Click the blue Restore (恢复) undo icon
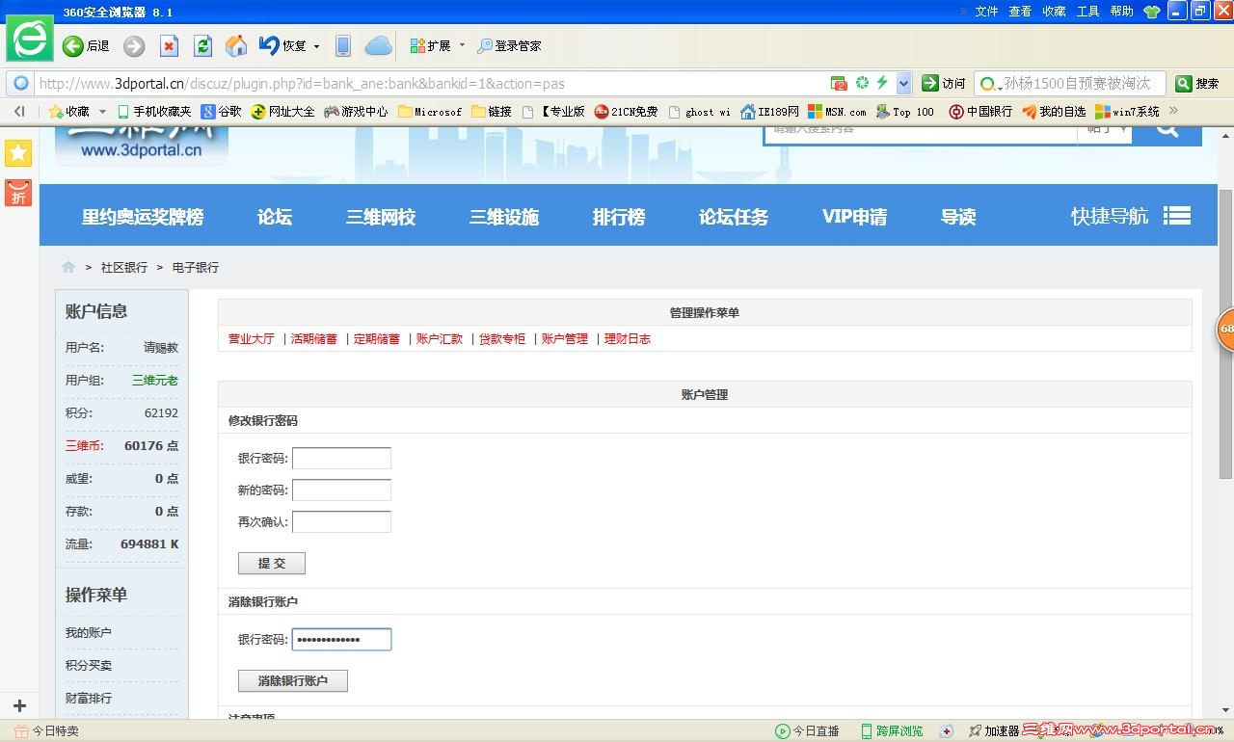This screenshot has height=742, width=1234. coord(269,45)
